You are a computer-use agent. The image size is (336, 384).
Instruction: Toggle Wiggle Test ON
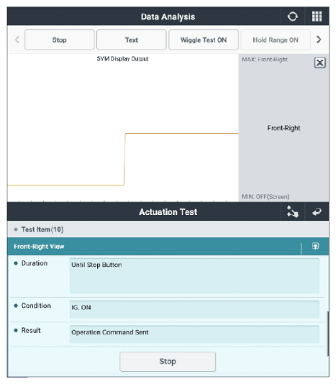click(x=204, y=40)
